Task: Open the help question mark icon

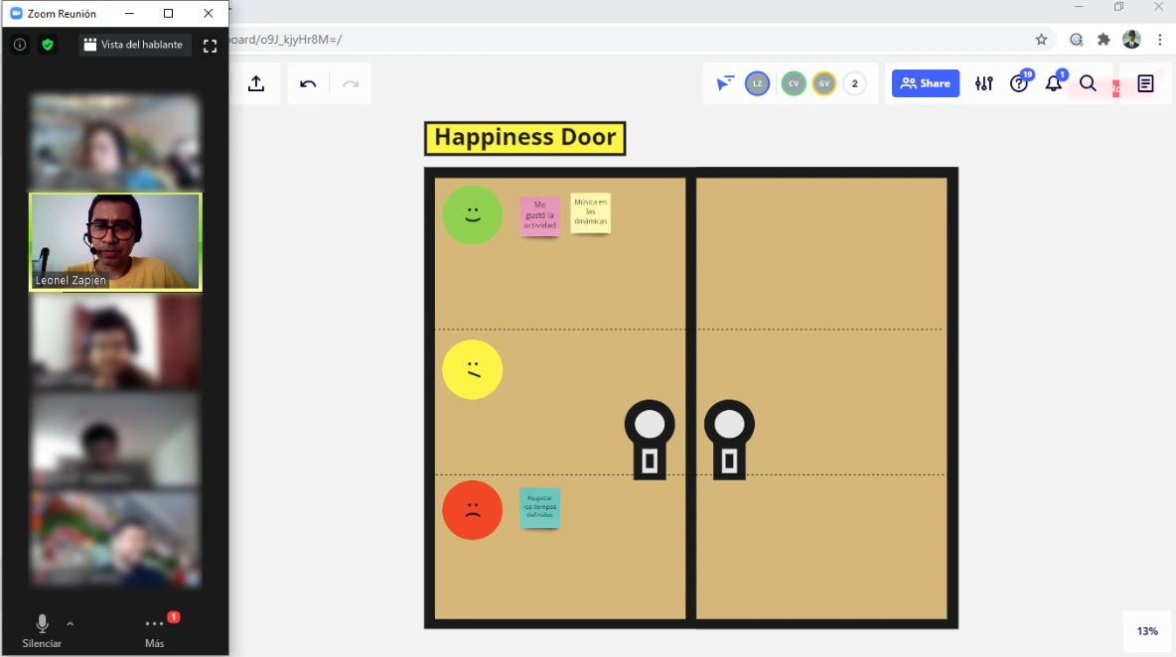Action: tap(1019, 83)
